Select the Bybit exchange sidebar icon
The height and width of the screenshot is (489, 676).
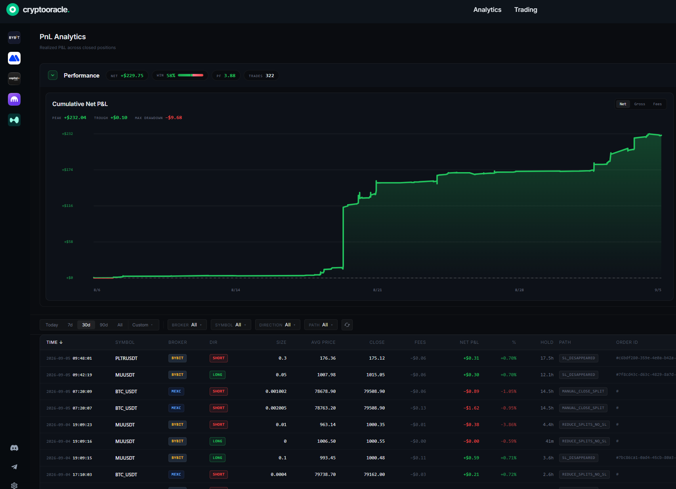coord(14,38)
